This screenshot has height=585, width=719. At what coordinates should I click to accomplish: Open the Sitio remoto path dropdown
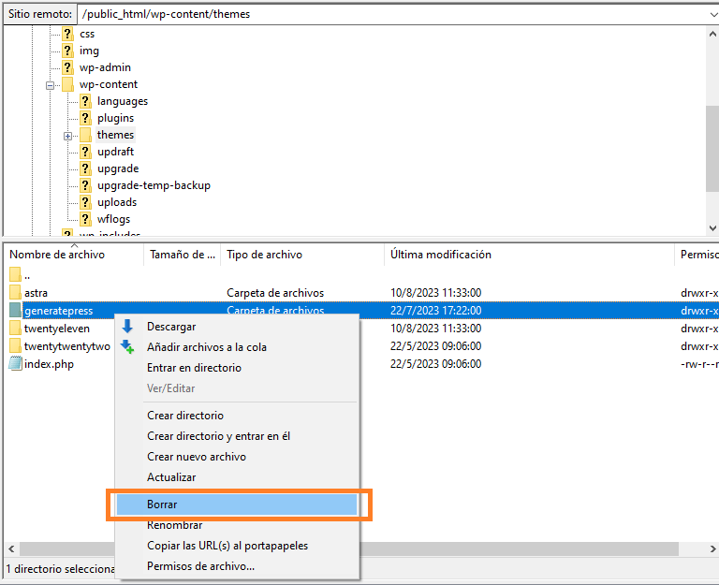pos(709,14)
